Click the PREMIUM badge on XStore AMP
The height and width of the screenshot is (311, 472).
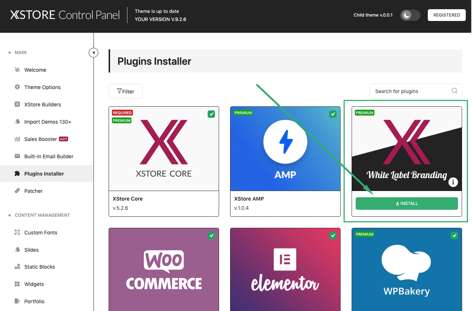(243, 113)
